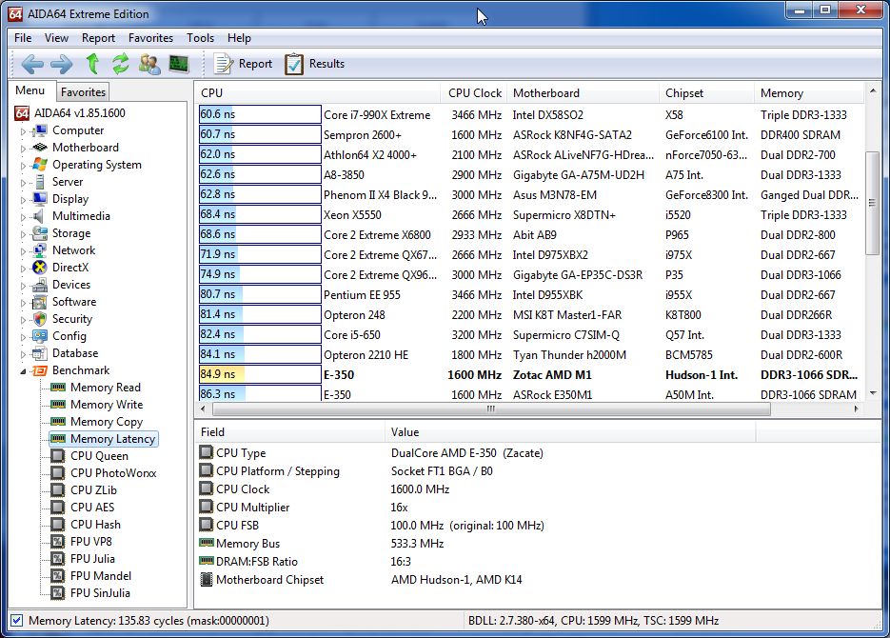Click the green monitor graph toolbar icon
This screenshot has height=638, width=890.
tap(179, 64)
